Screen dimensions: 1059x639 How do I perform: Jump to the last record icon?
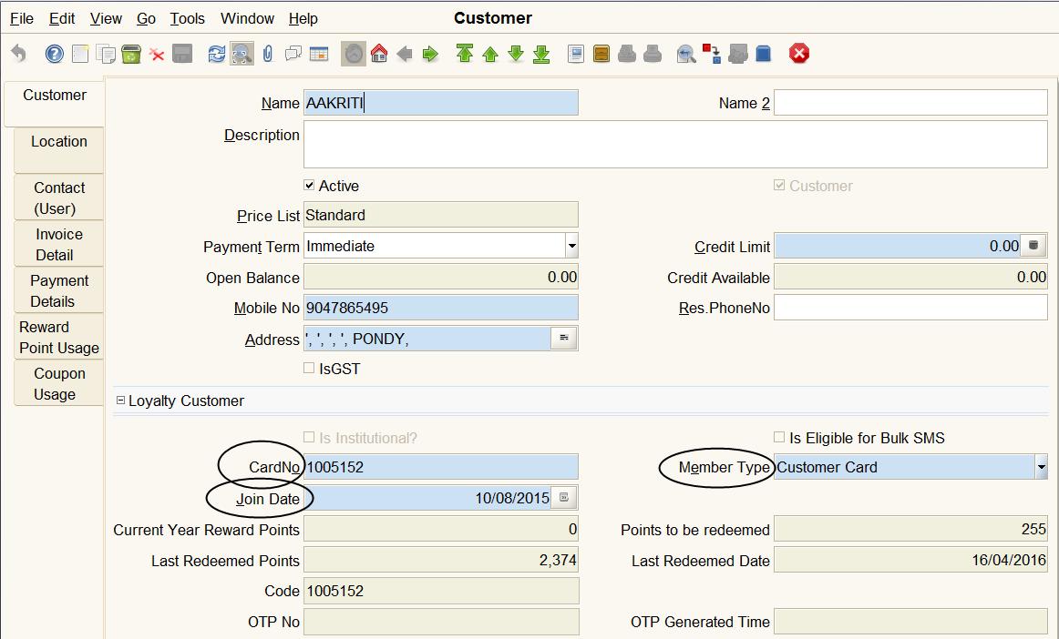tap(541, 54)
